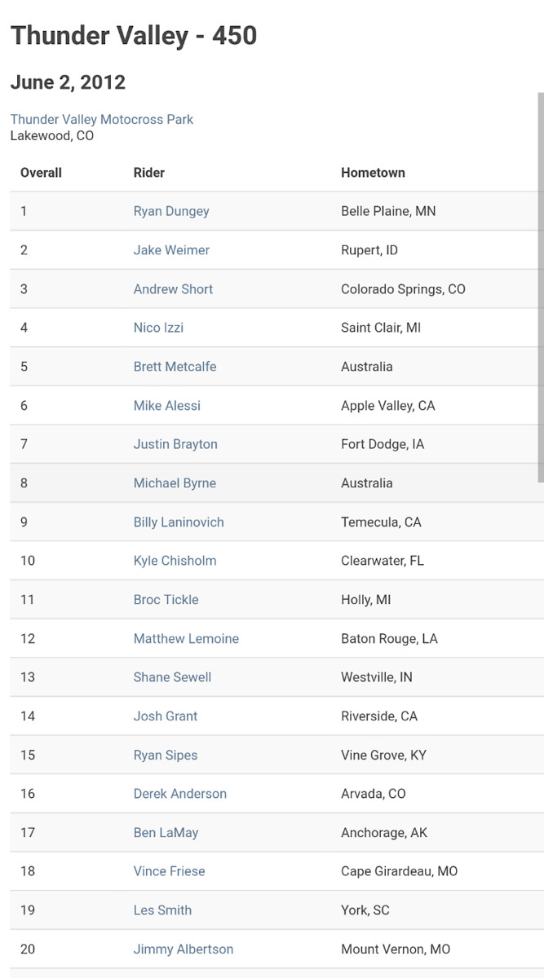This screenshot has width=544, height=978.
Task: Select Andrew Short rider link
Action: click(173, 289)
